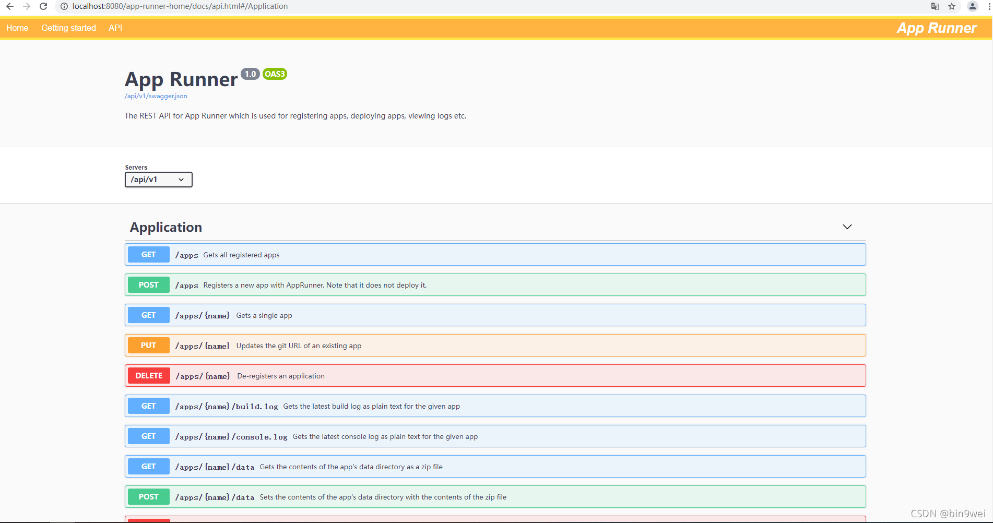Open the translate page icon
Viewport: 993px width, 523px height.
point(935,6)
